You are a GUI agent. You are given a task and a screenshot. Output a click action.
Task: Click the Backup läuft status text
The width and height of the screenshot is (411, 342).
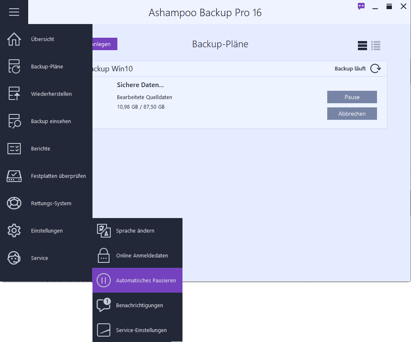tap(350, 69)
